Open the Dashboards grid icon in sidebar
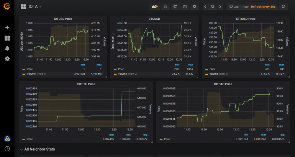Viewport: 295px width, 157px height. pyautogui.click(x=7, y=38)
